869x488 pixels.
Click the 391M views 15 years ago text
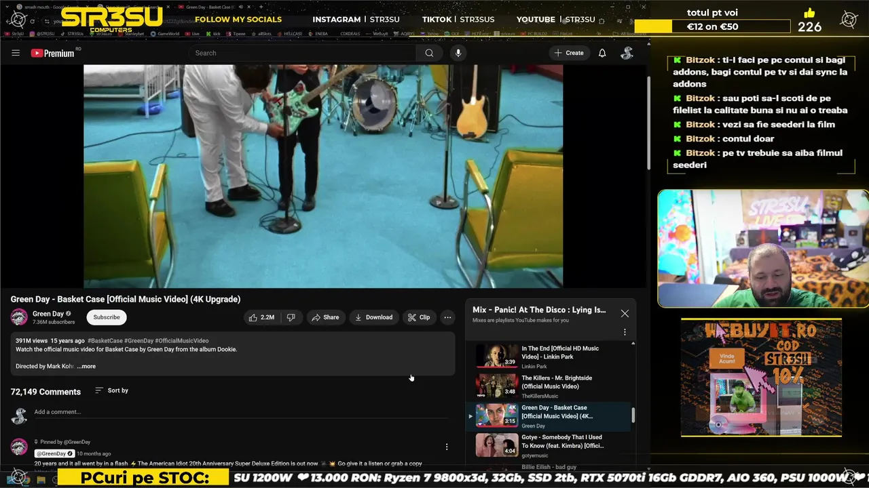point(50,341)
